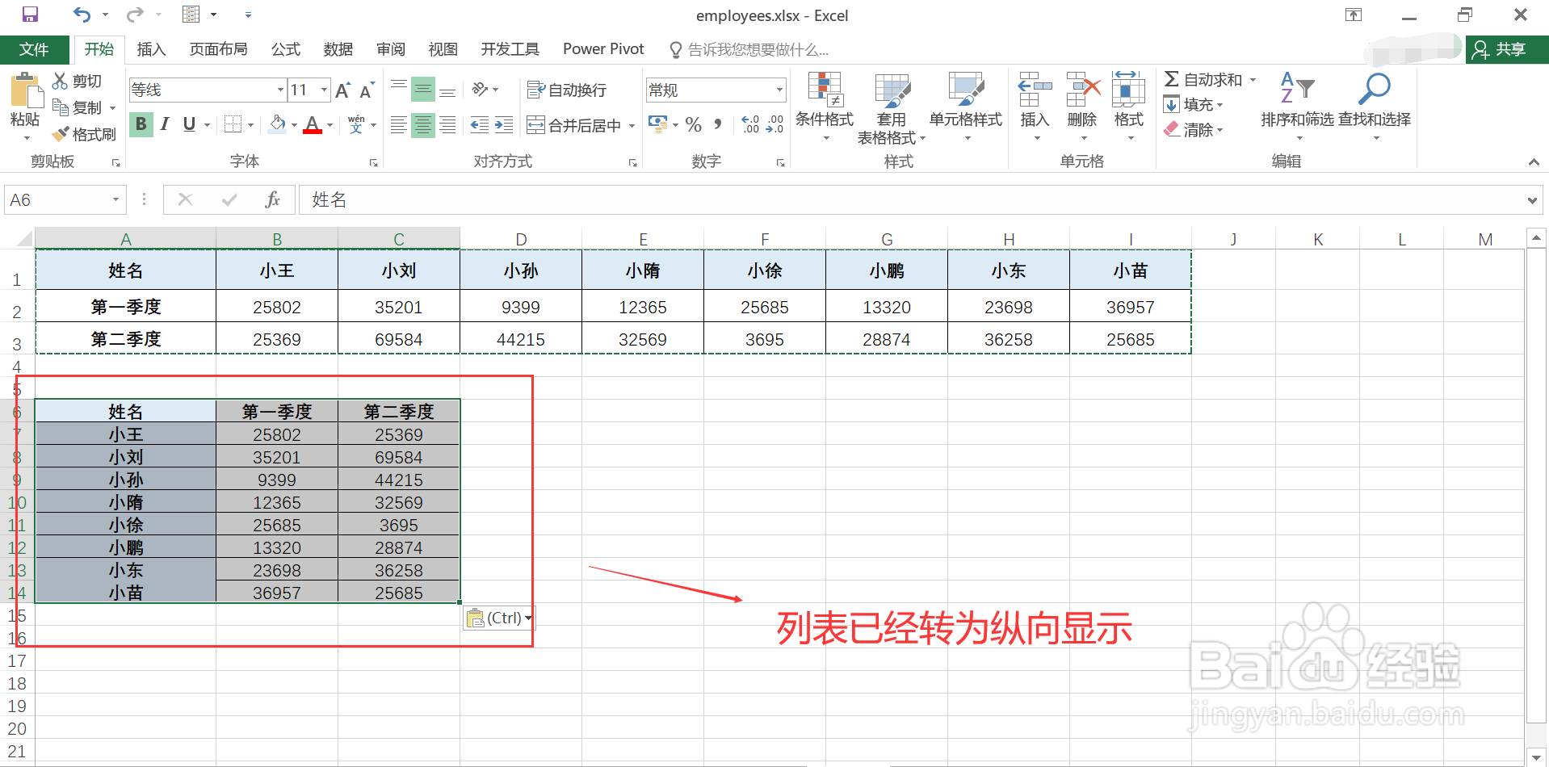Click the 共享 (Share) button

click(1506, 49)
